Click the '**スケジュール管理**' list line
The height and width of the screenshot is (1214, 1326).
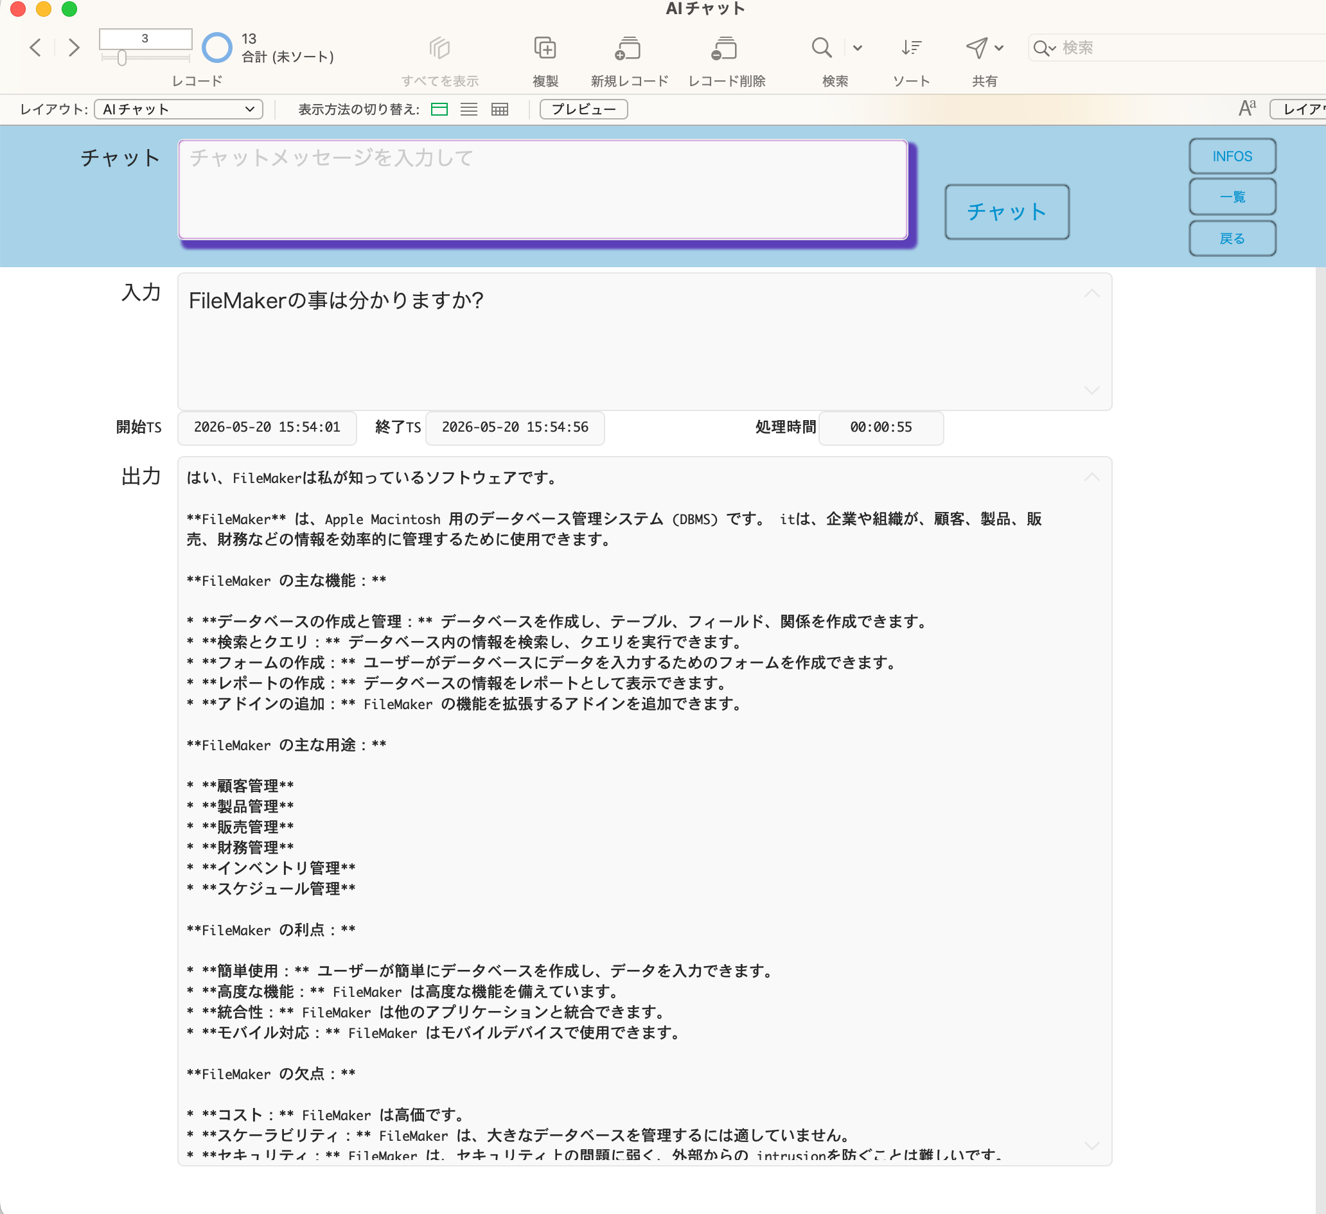[271, 888]
